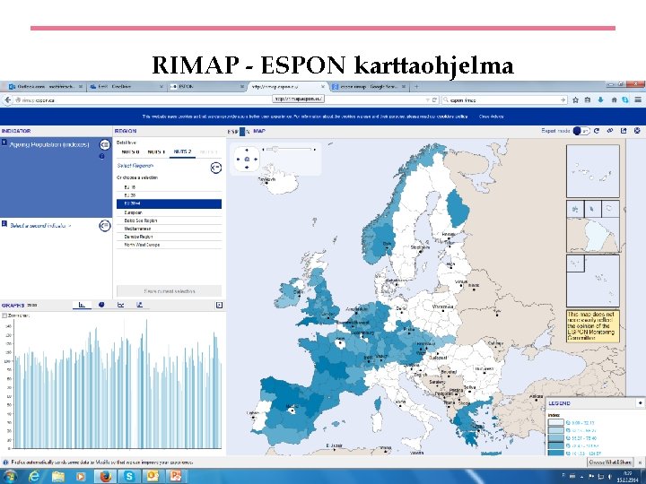
Task: Switch to the pie chart graph view
Action: [101, 305]
